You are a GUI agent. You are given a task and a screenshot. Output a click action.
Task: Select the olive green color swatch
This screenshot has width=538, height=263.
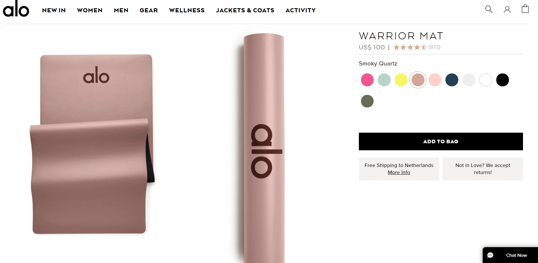[367, 101]
